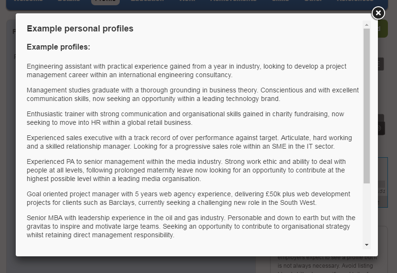This screenshot has width=397, height=273.
Task: Select the Enthusiastic trainer example paragraph
Action: click(185, 118)
